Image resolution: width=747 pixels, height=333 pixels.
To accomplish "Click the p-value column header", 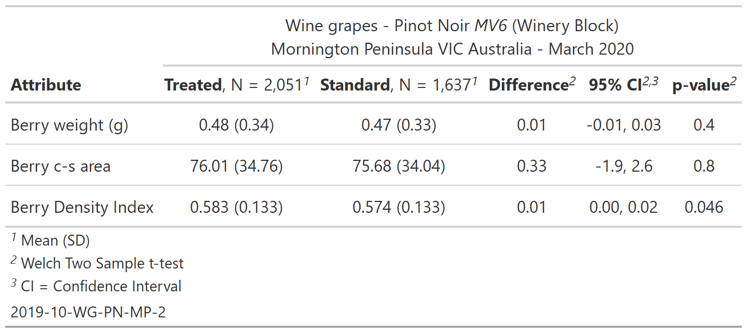I will [704, 85].
